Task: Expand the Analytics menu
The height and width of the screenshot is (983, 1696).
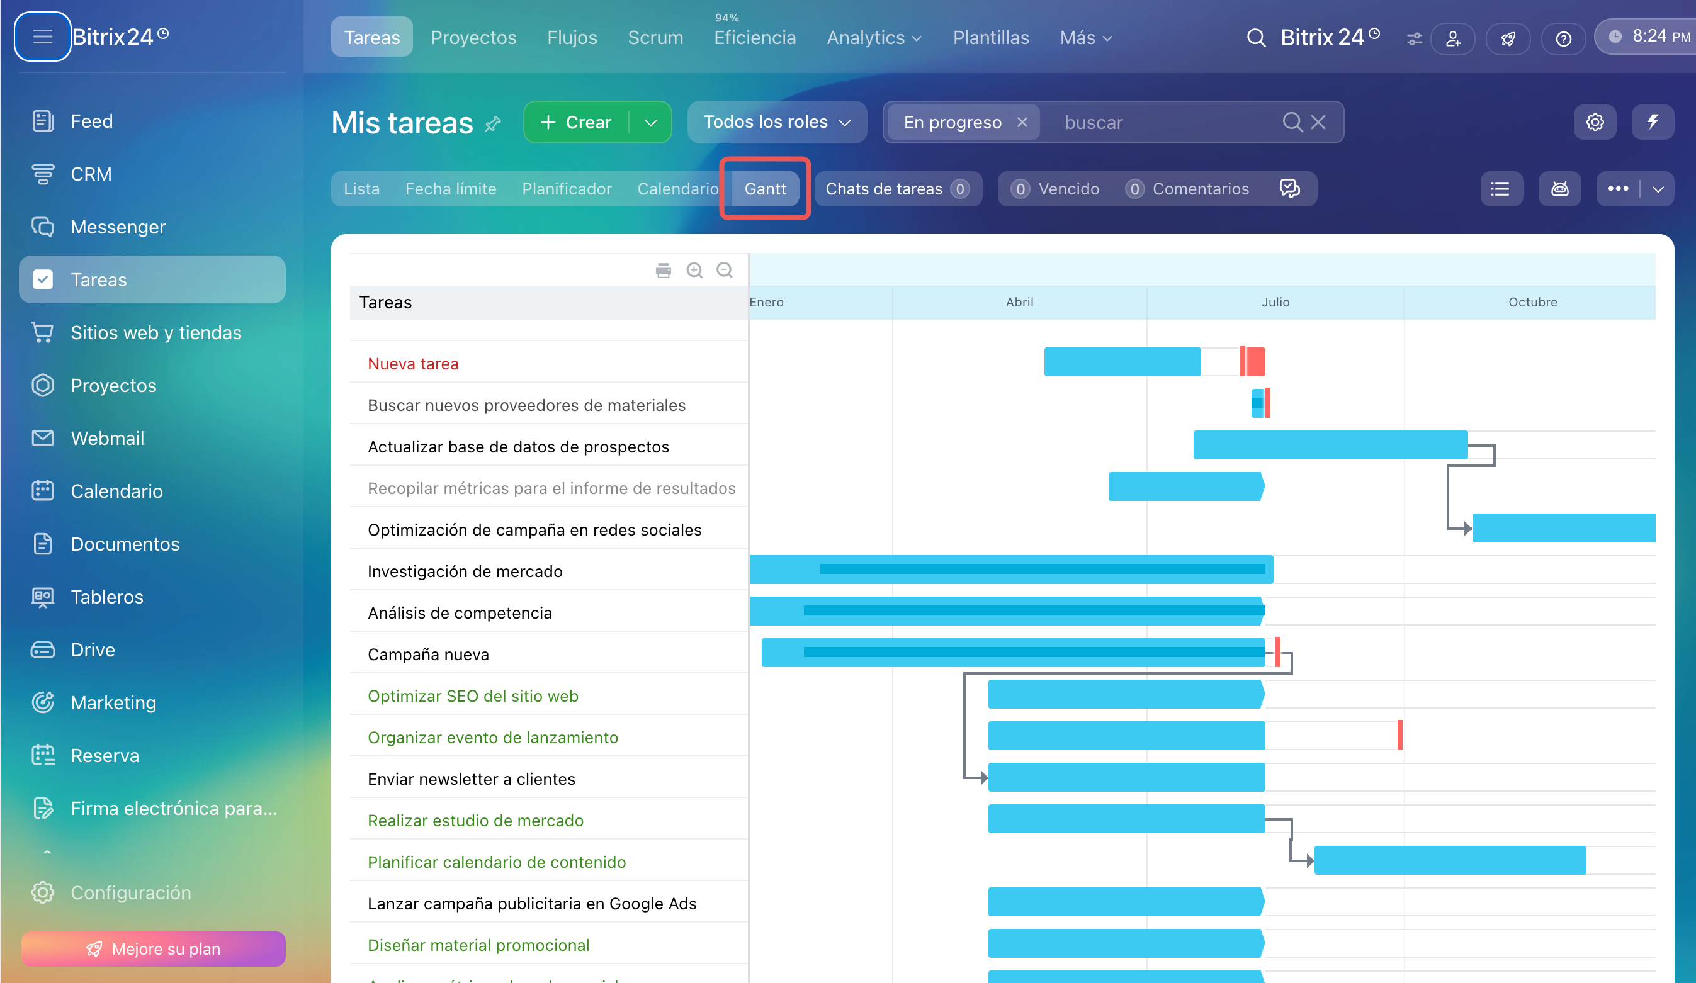Action: point(874,38)
